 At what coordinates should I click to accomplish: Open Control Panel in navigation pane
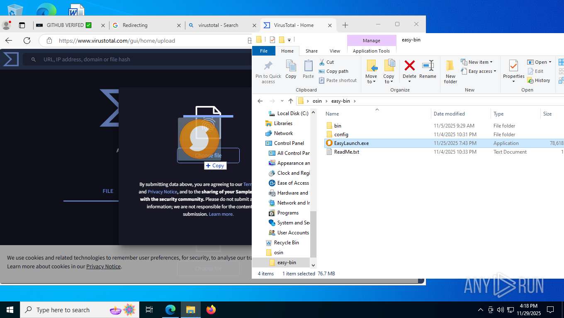coord(289,143)
